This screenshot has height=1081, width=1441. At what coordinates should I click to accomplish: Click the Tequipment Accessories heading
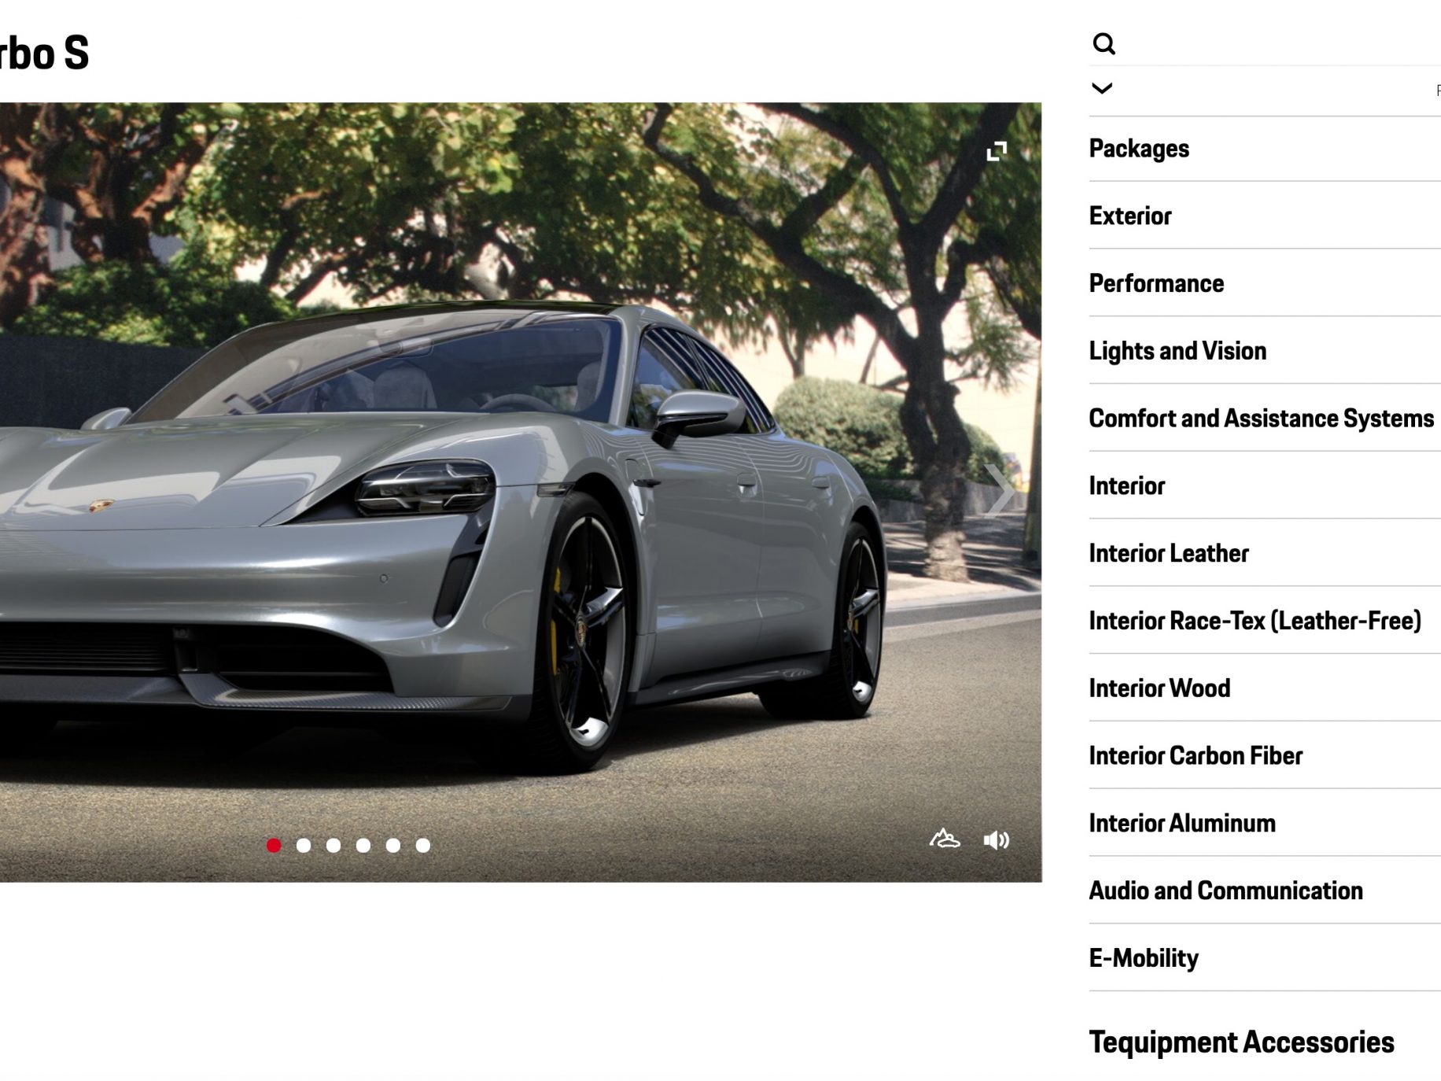[x=1241, y=1042]
